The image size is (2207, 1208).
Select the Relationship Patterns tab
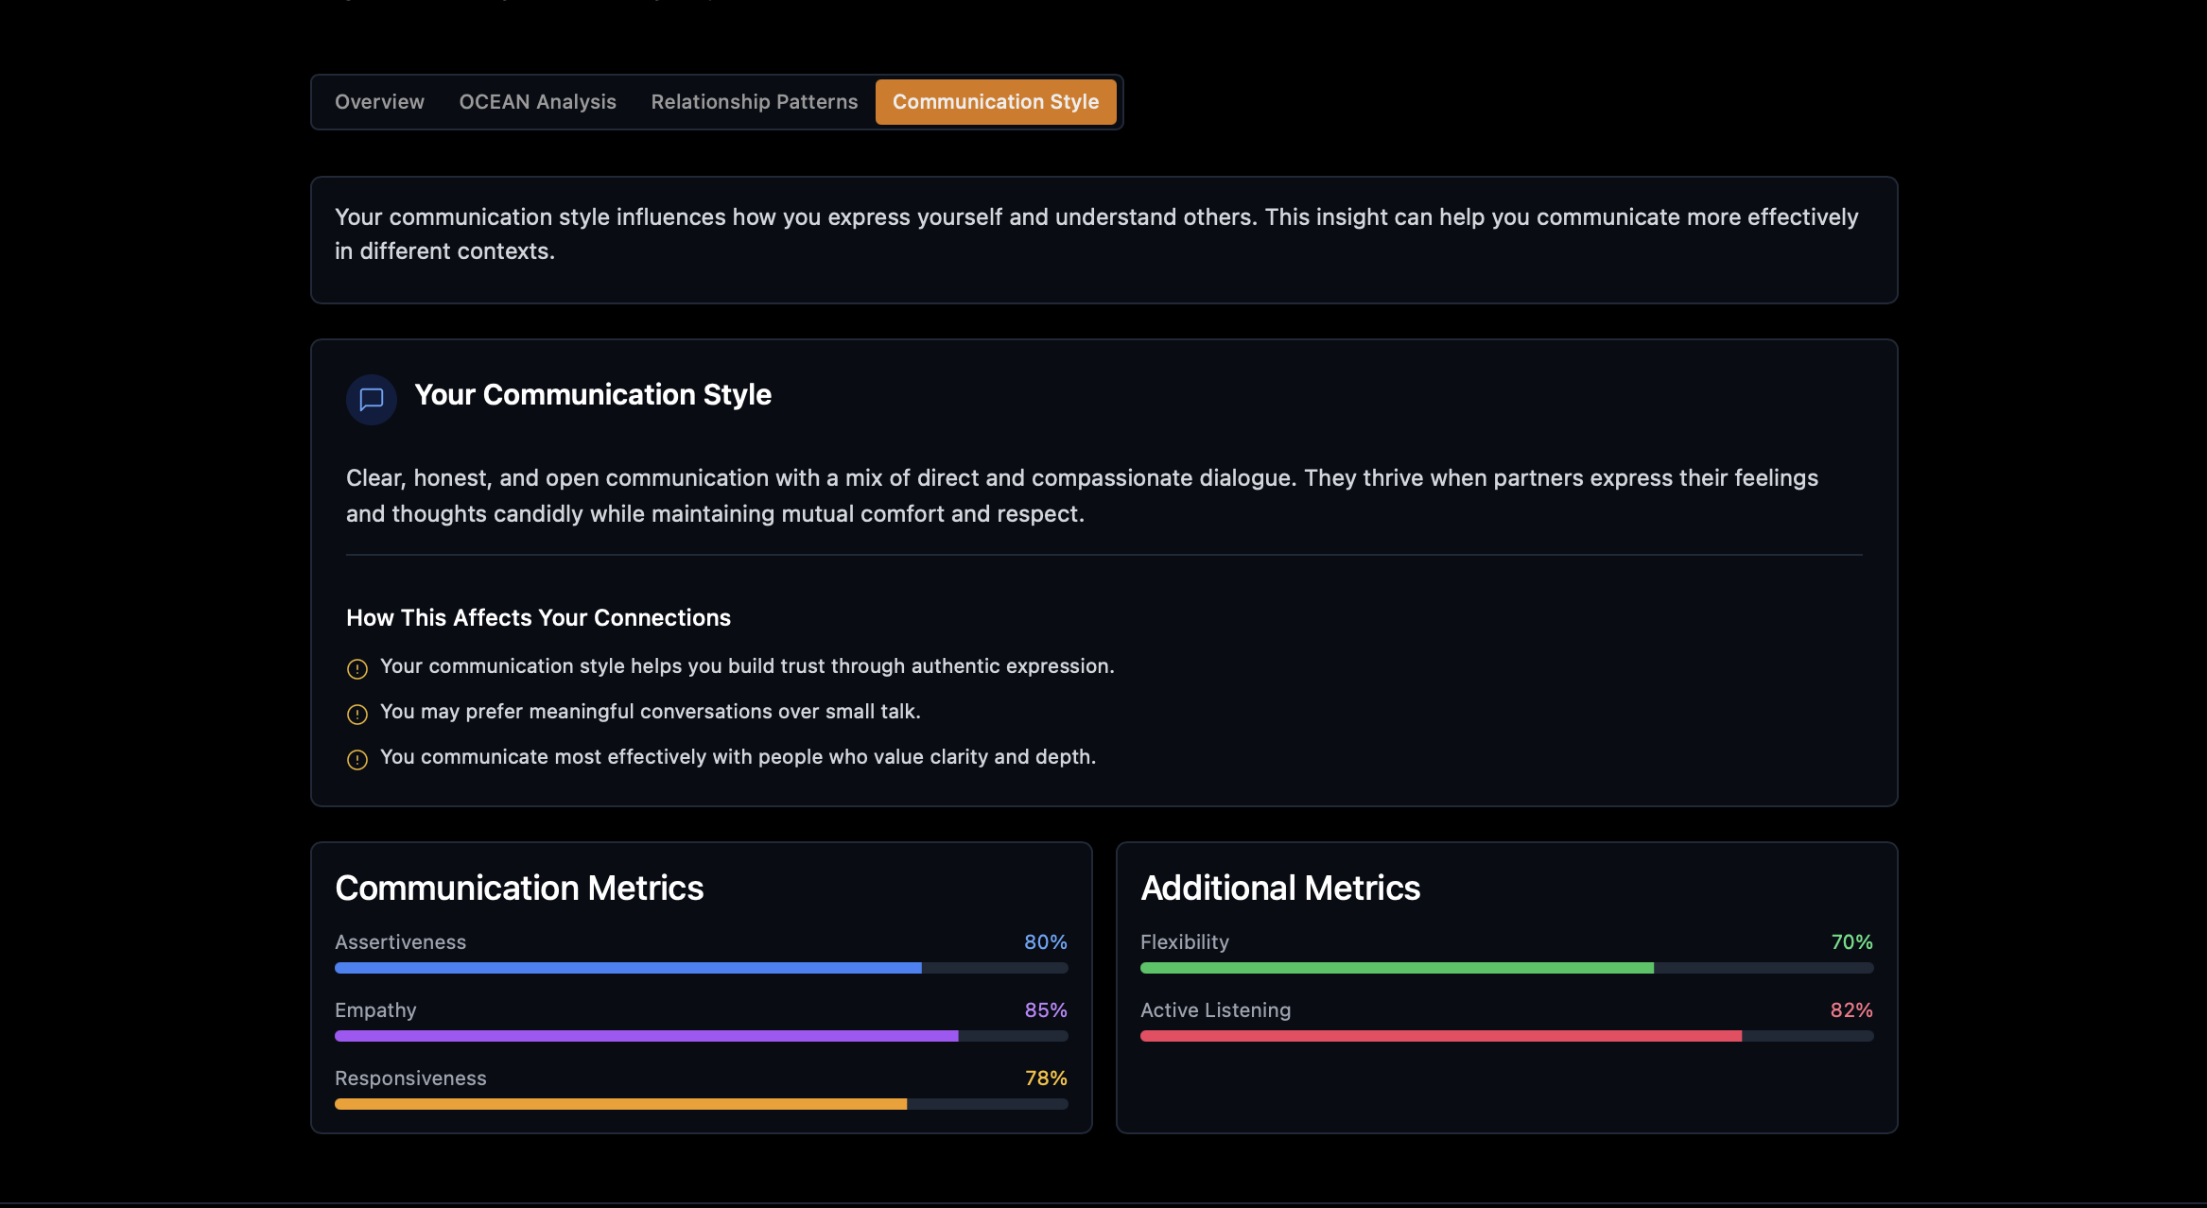pyautogui.click(x=754, y=102)
